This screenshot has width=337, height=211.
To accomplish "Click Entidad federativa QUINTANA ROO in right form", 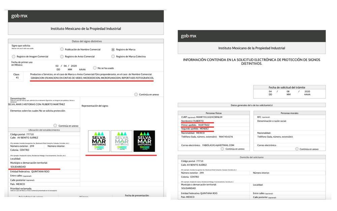I will click(x=199, y=193).
